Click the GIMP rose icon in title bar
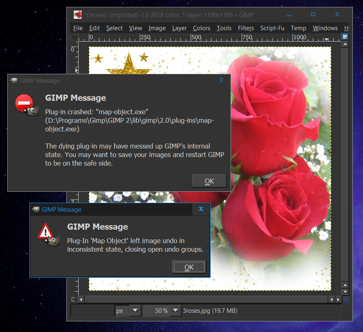The height and width of the screenshot is (332, 363). pyautogui.click(x=77, y=15)
